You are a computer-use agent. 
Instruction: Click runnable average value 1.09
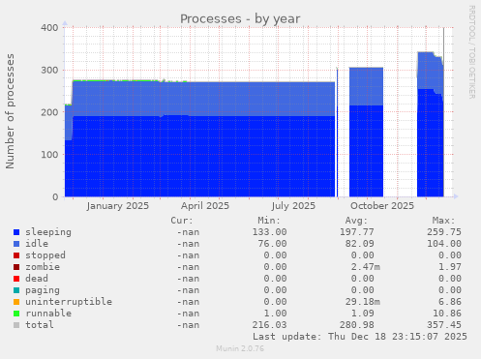coord(363,314)
